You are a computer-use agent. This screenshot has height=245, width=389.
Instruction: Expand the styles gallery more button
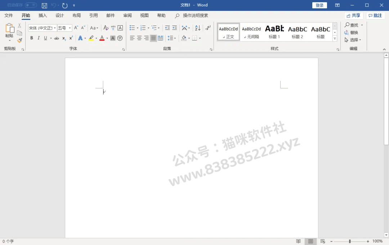coord(335,39)
